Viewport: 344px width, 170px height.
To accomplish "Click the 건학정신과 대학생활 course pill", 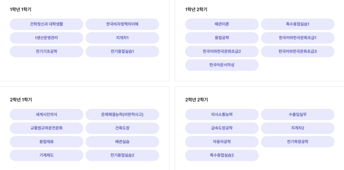I will tap(47, 24).
